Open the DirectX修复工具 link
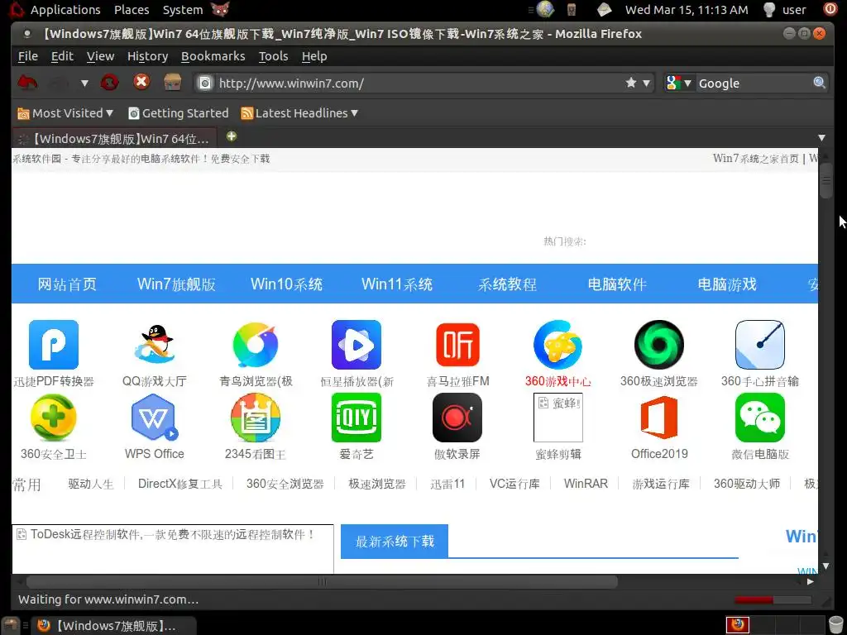This screenshot has height=635, width=847. [x=179, y=484]
